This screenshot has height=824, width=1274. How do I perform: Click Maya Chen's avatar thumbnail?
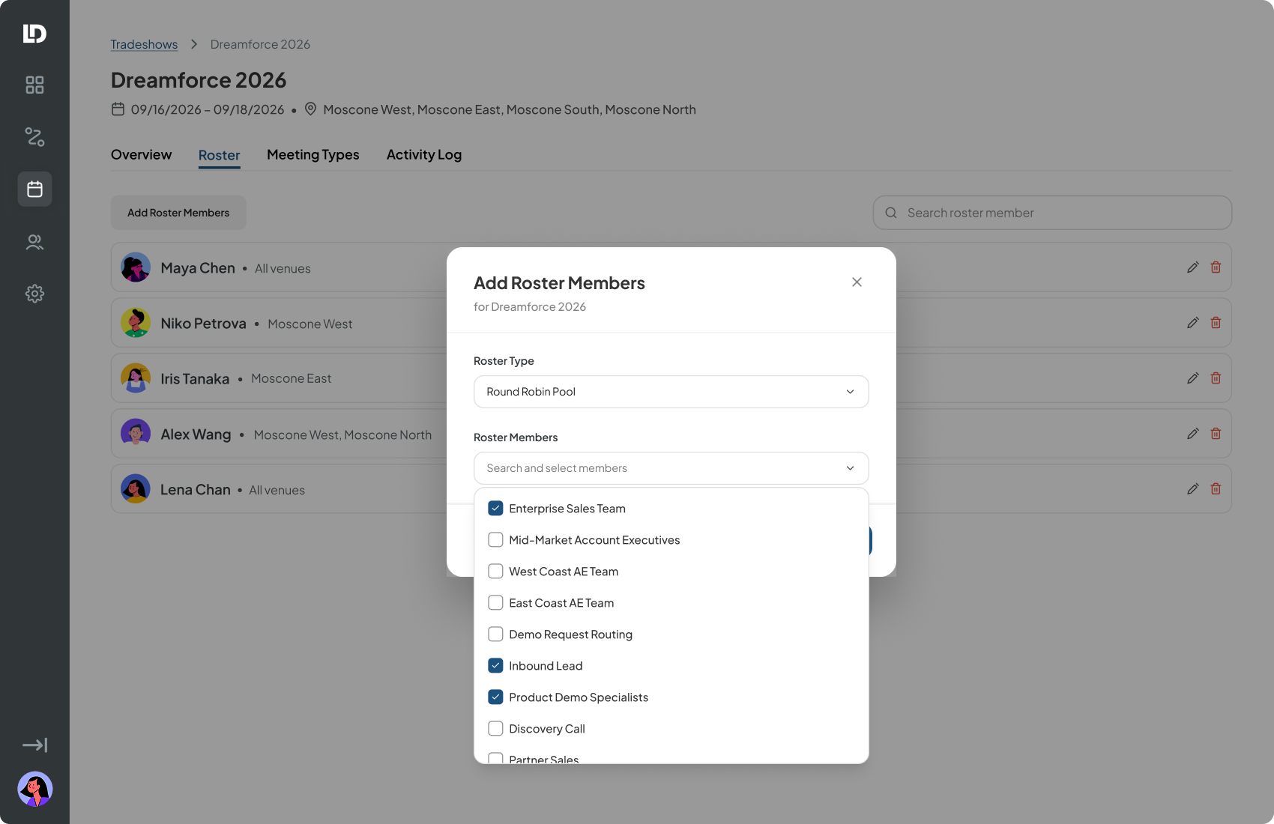[x=136, y=267]
